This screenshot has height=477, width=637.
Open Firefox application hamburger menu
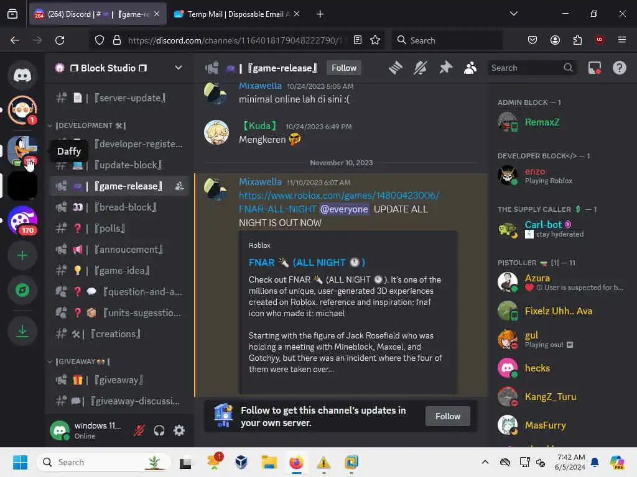point(621,40)
